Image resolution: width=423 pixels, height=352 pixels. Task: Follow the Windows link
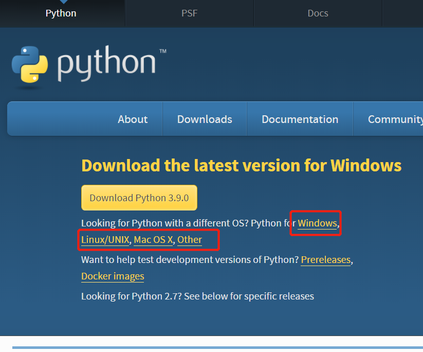pos(317,223)
